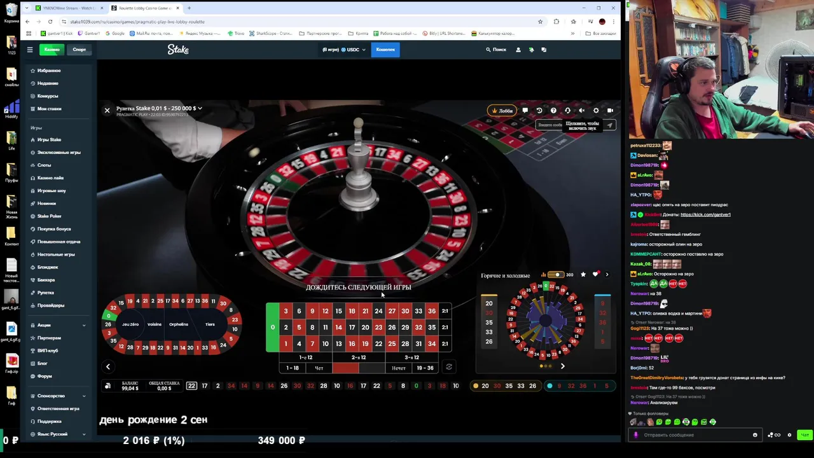814x458 pixels.
Task: Open the Поиск search
Action: 496,49
